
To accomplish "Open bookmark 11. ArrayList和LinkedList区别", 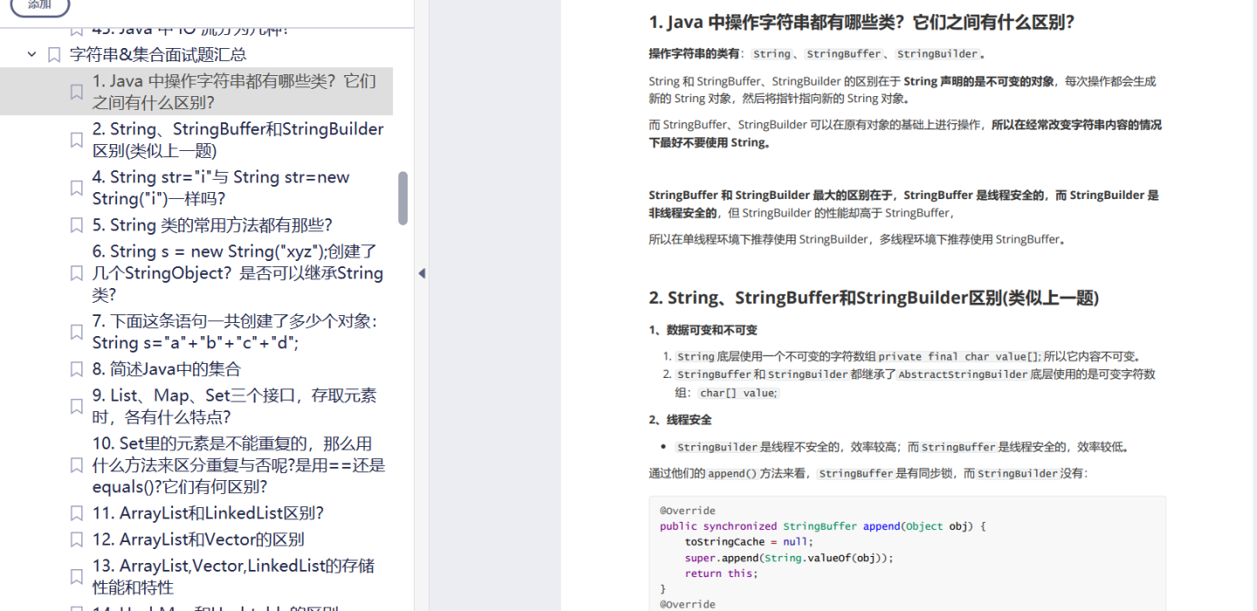I will 208,513.
